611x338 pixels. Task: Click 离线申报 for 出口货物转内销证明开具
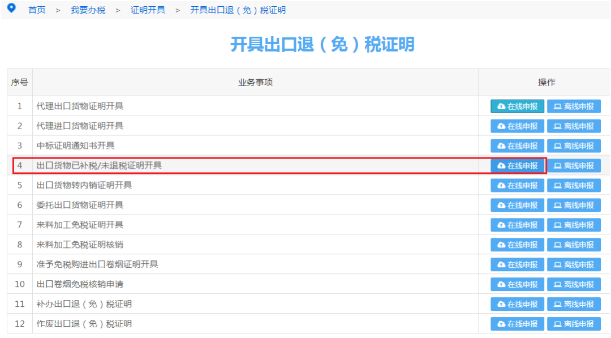(x=574, y=186)
